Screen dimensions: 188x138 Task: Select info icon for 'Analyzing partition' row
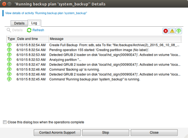9,60
